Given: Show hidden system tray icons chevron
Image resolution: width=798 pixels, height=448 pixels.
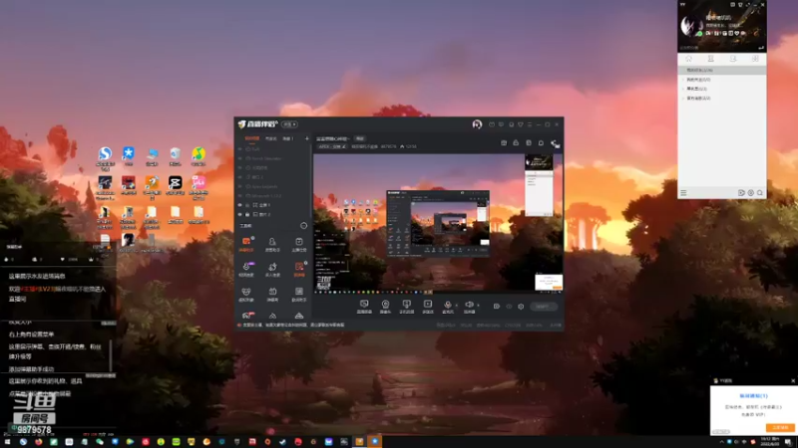Looking at the screenshot, I should pos(721,442).
